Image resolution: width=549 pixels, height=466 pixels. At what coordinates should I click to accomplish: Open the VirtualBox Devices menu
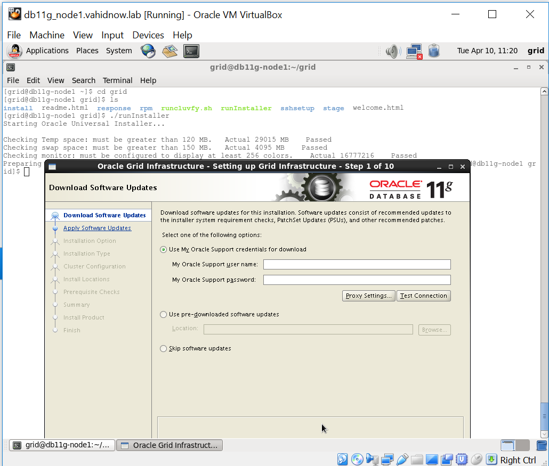click(x=148, y=35)
